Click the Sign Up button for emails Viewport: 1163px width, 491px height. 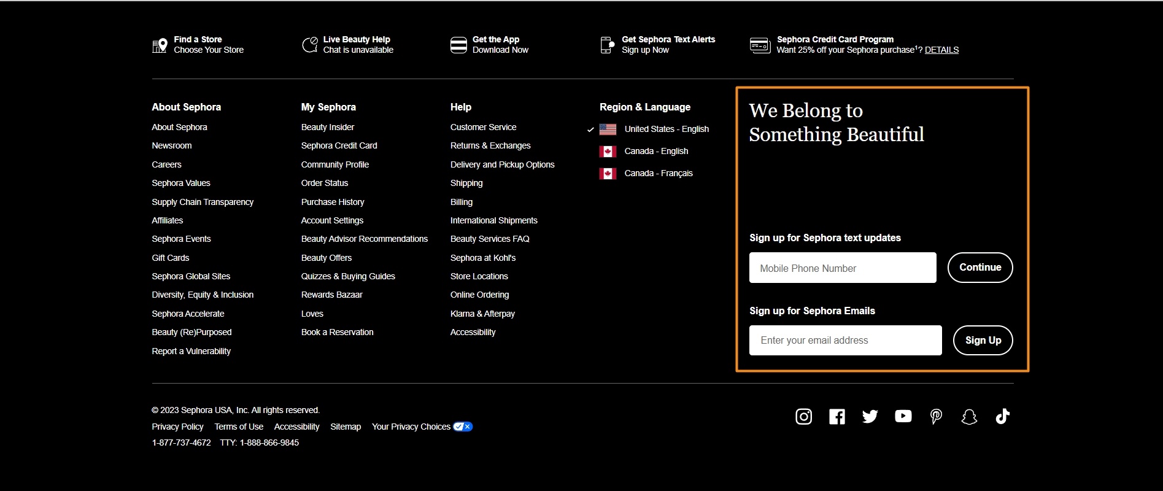(x=983, y=340)
